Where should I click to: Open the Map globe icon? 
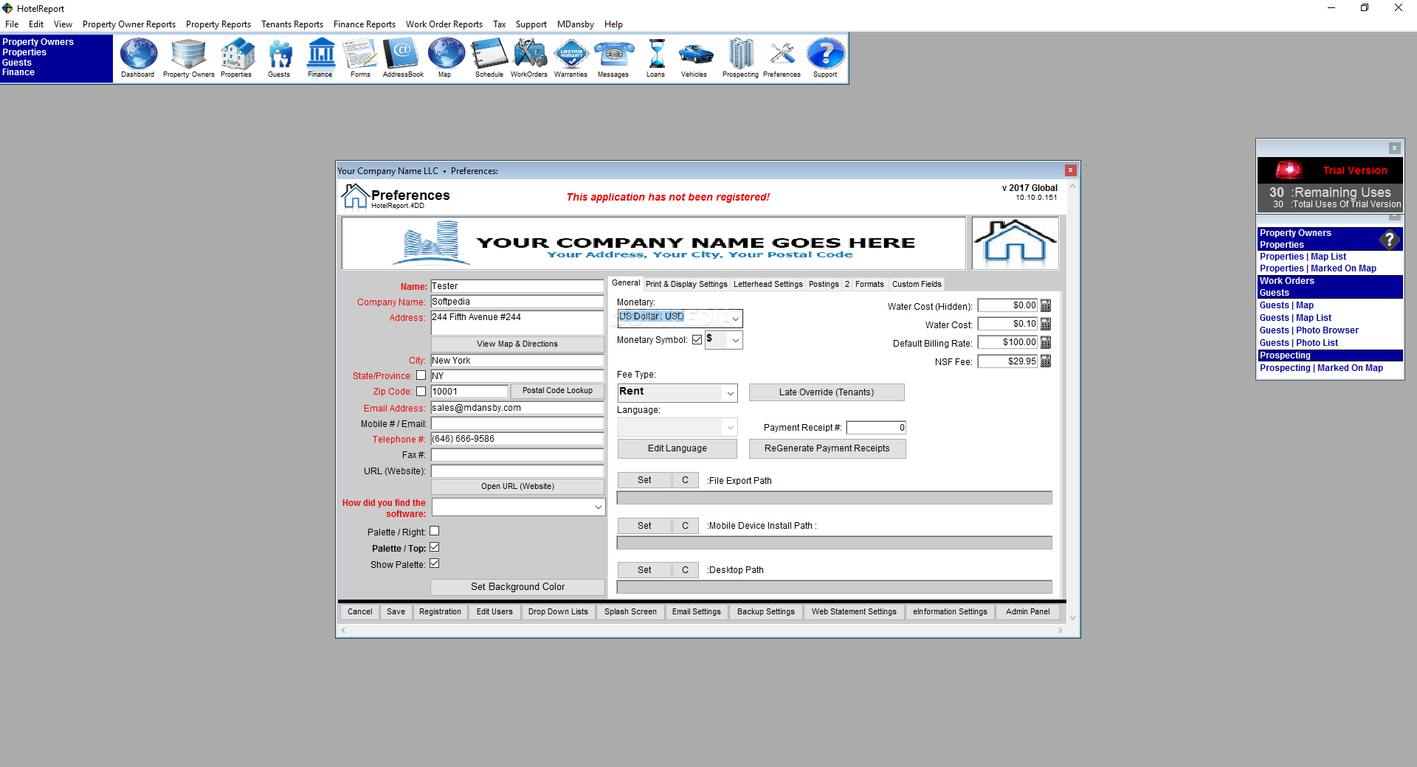coord(445,58)
